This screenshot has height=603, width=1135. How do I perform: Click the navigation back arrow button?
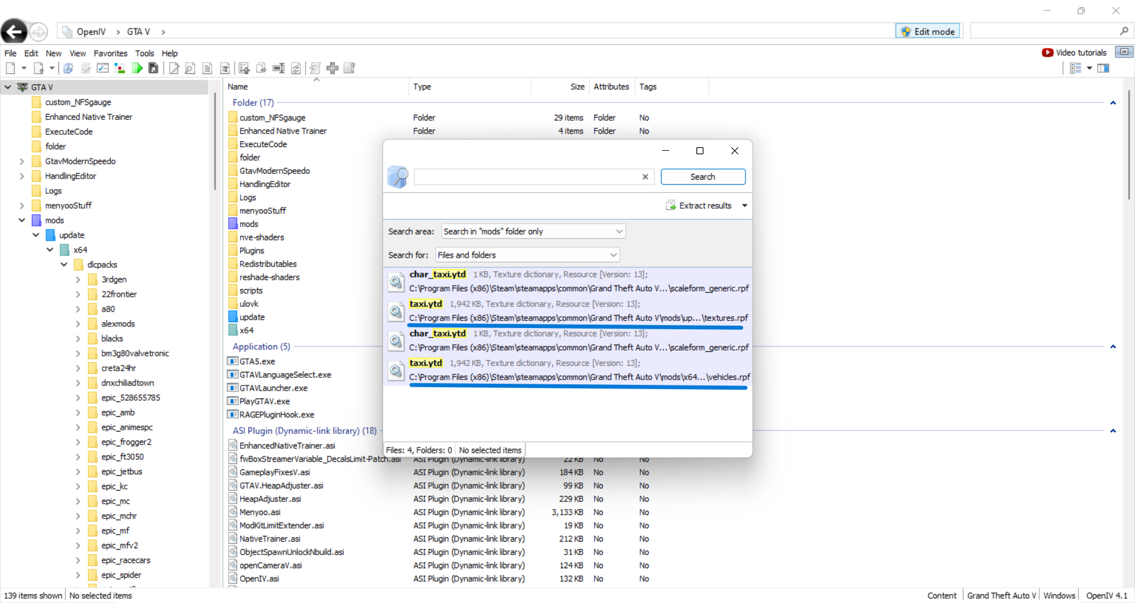pyautogui.click(x=14, y=31)
